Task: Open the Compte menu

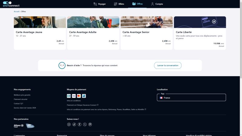Action: 157,4
